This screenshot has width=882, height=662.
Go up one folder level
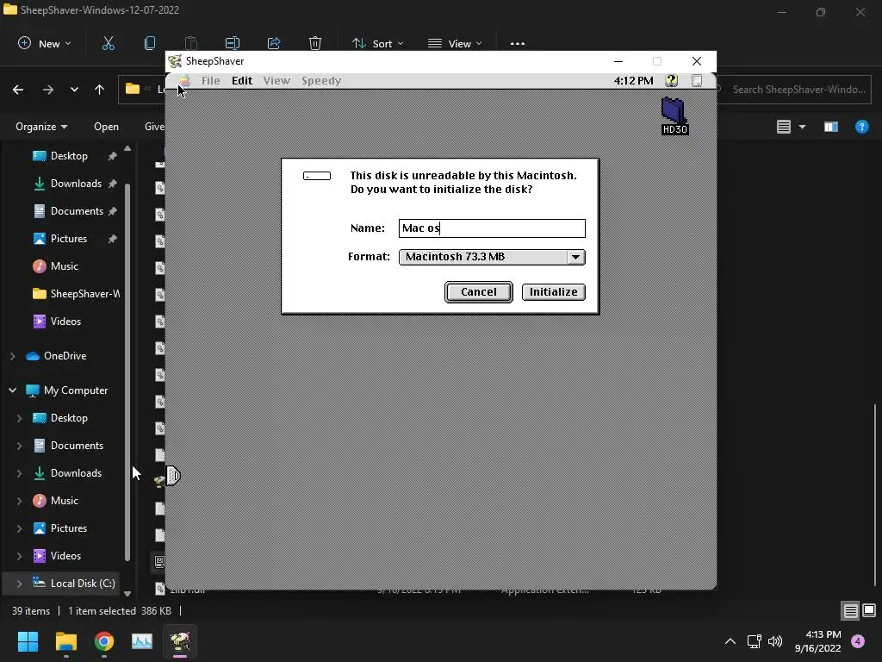coord(100,90)
